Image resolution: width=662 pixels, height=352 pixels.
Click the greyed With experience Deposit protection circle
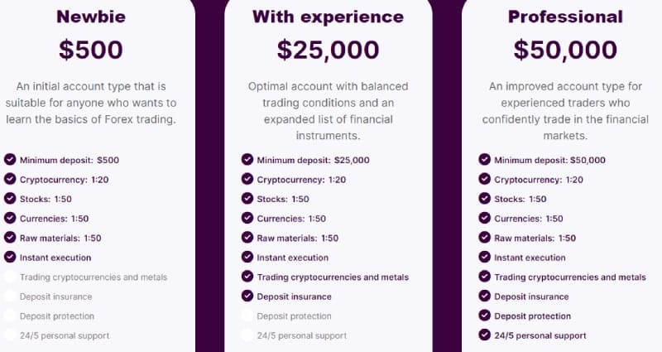[247, 316]
